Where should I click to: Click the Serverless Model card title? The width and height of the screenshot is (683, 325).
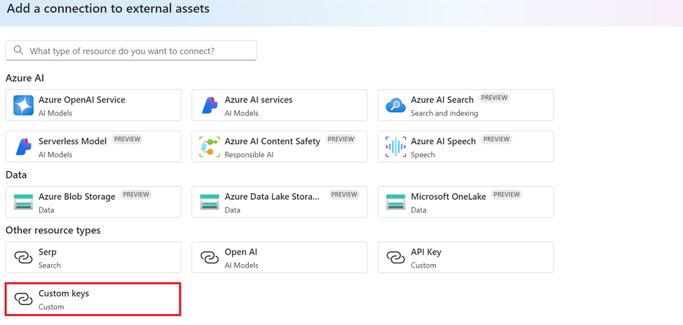tap(73, 141)
